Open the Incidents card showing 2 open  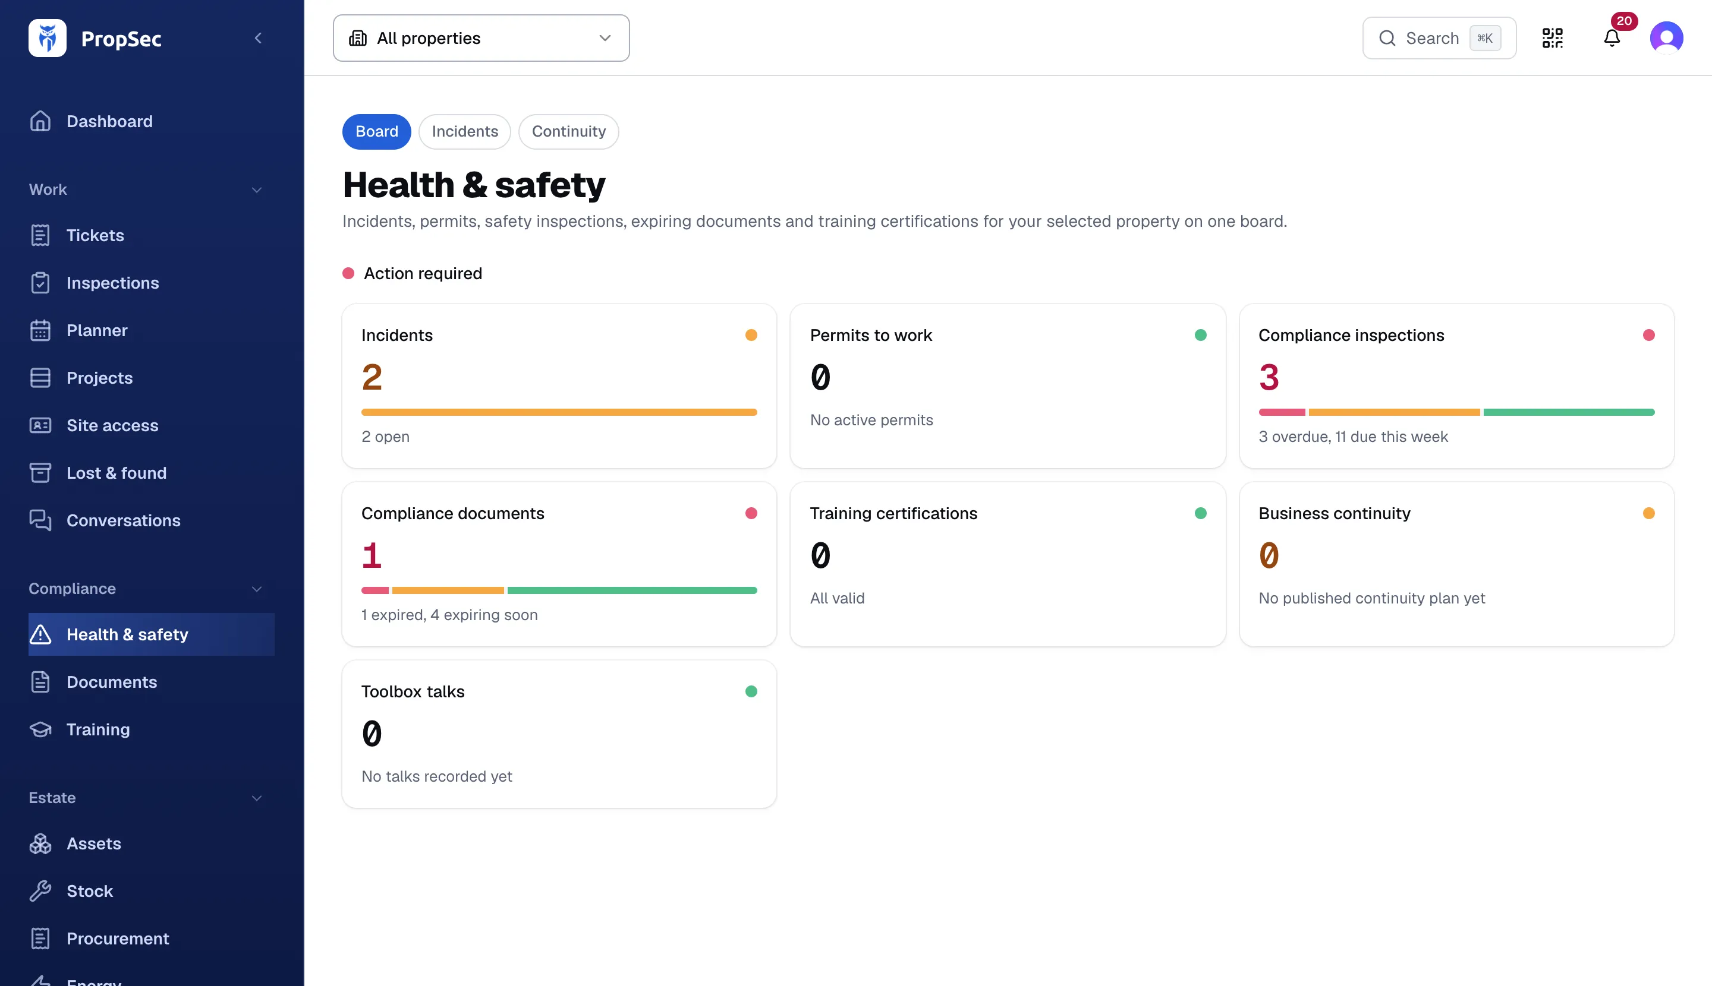point(559,386)
